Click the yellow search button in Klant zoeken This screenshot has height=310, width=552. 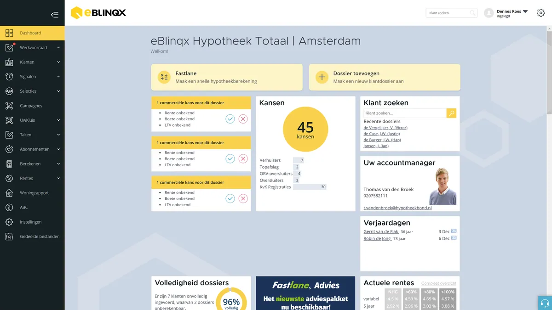click(451, 113)
